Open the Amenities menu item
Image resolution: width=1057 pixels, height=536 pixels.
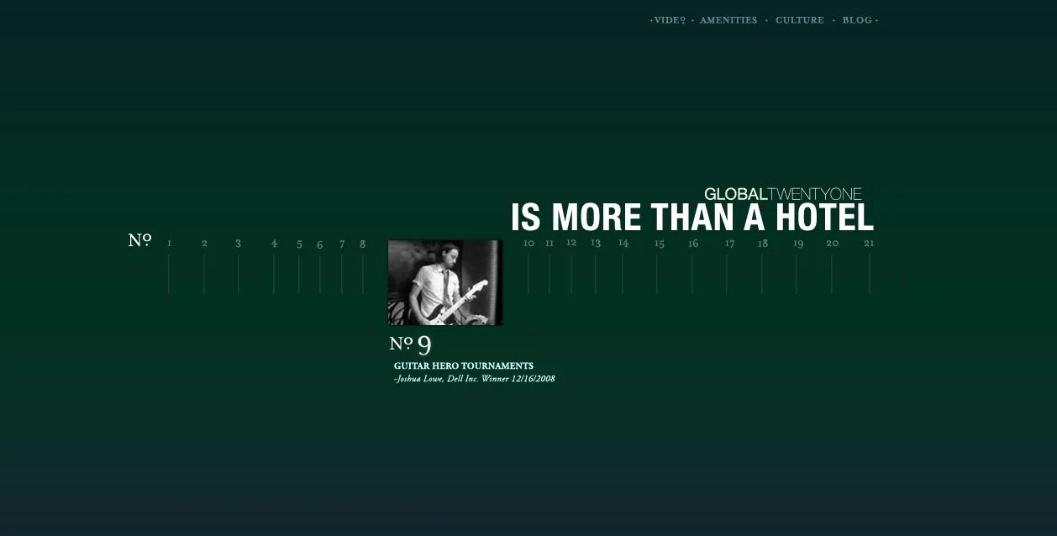[728, 20]
